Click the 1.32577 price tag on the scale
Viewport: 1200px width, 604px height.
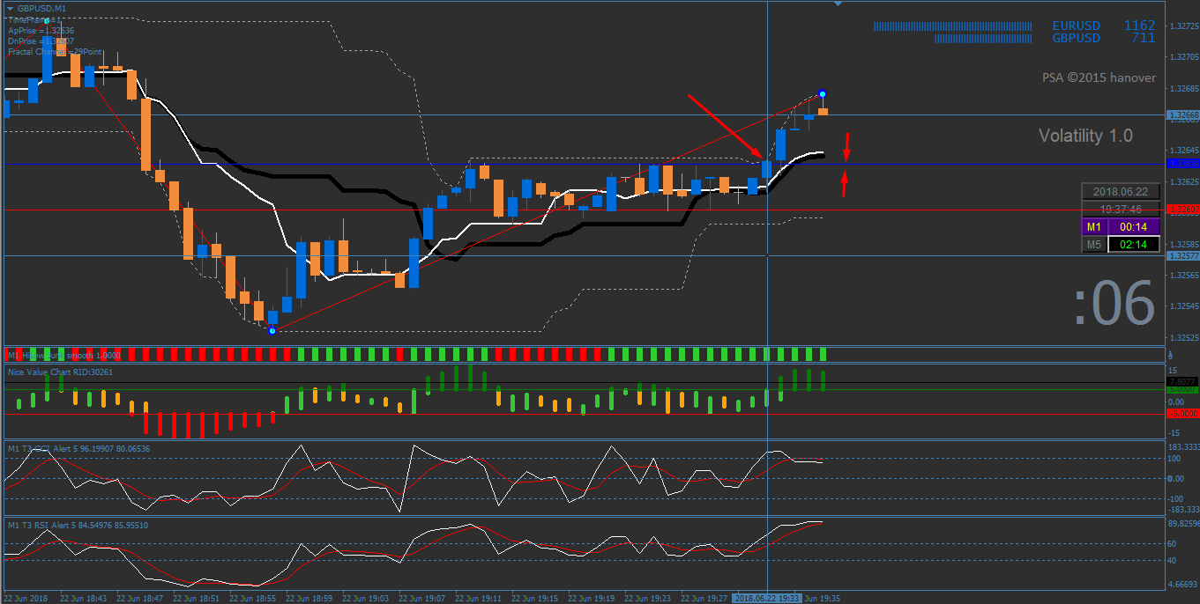click(x=1182, y=255)
